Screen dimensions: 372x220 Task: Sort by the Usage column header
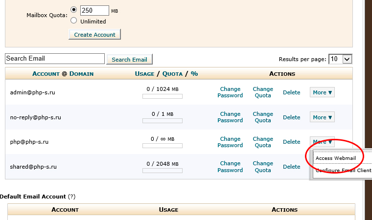click(144, 74)
